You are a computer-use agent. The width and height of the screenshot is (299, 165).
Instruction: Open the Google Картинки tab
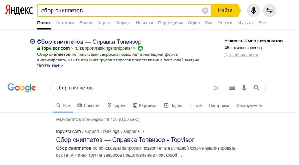coord(145,105)
